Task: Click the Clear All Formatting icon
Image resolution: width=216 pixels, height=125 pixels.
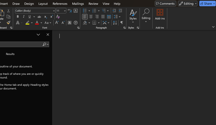Action: (58, 17)
